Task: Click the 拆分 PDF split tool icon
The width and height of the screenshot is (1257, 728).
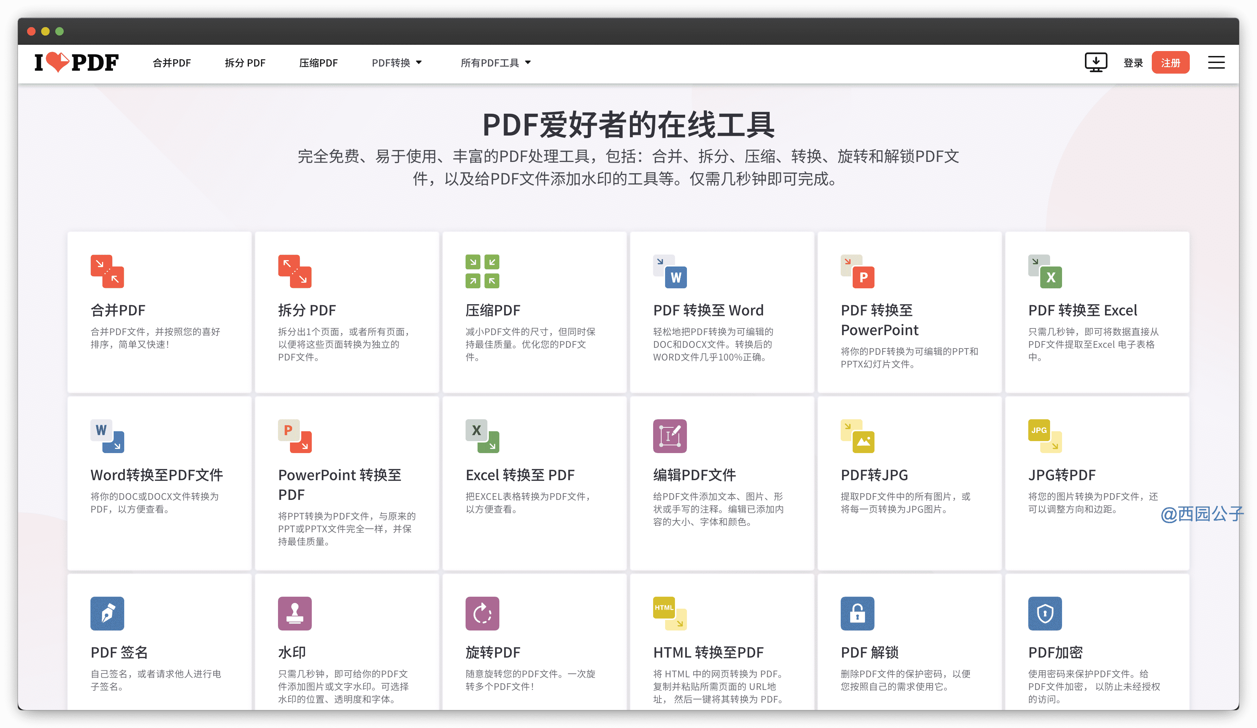Action: pyautogui.click(x=295, y=271)
